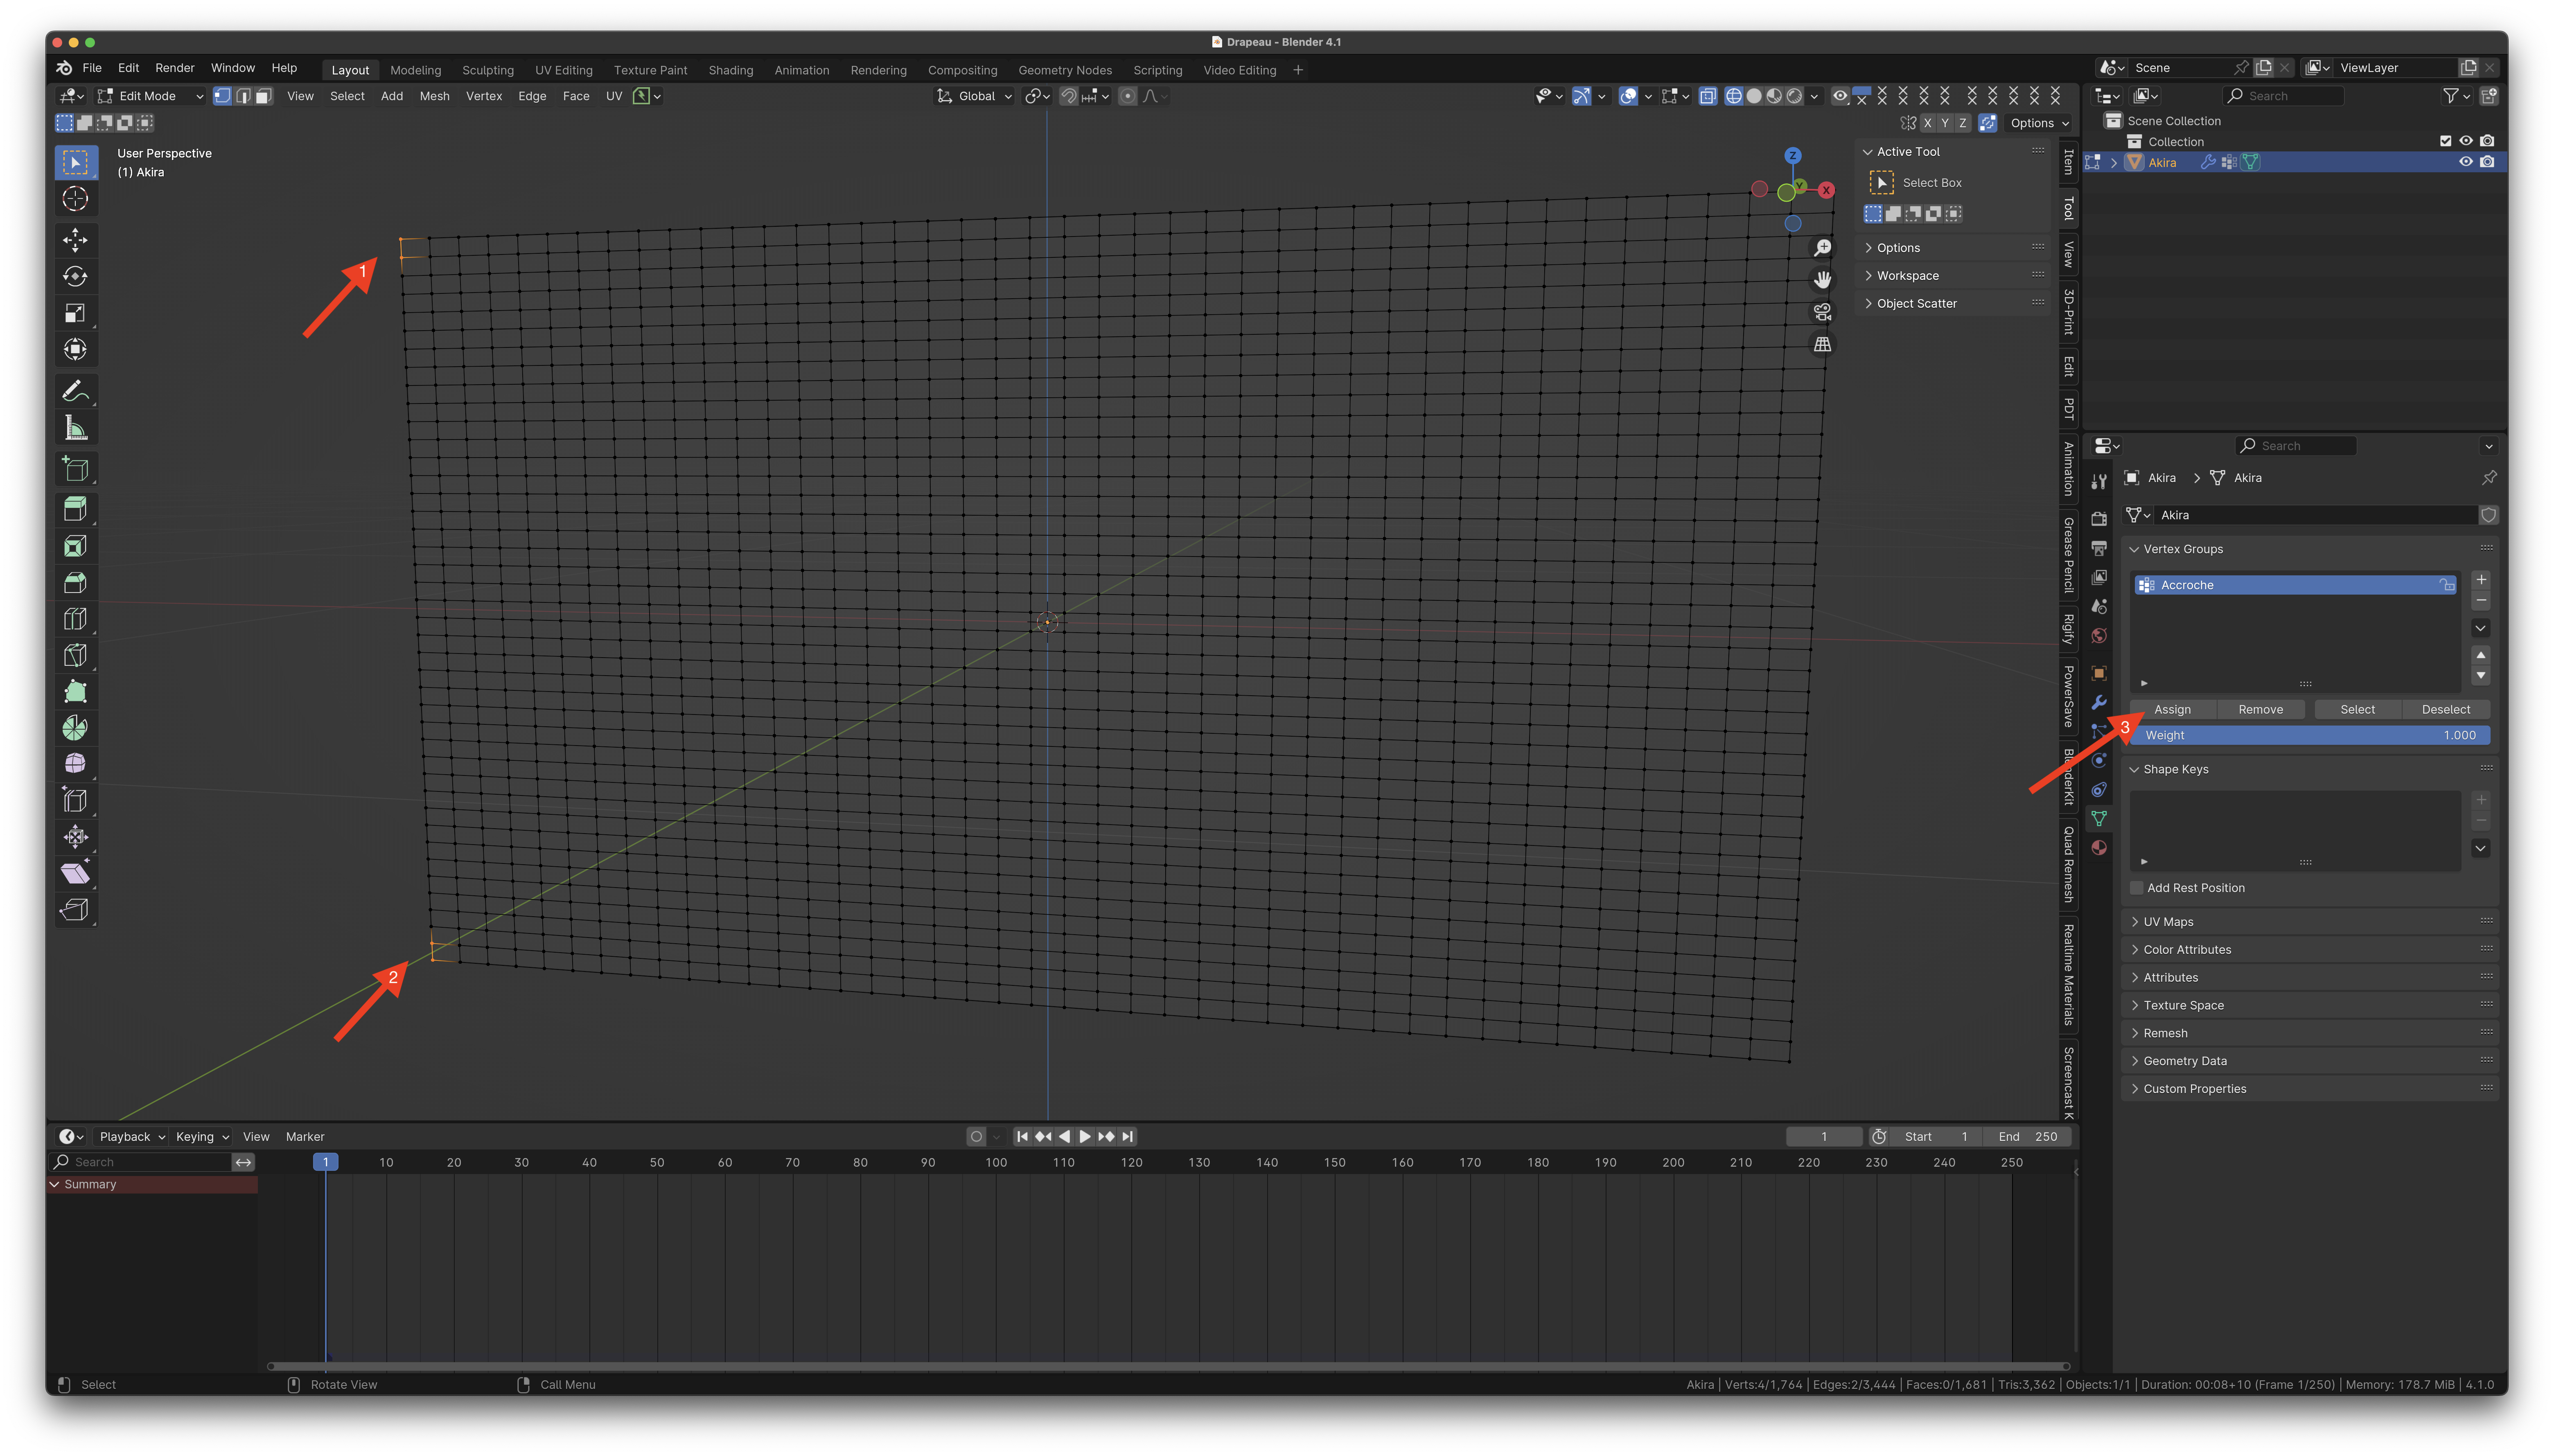
Task: Click the viewport zoom magnifier icon
Action: coord(1822,248)
